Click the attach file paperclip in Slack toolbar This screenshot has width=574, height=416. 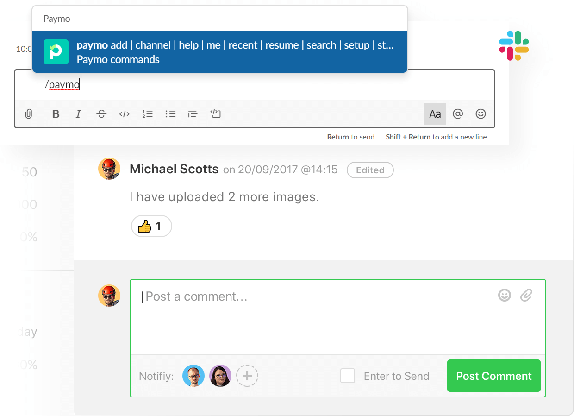tap(28, 114)
